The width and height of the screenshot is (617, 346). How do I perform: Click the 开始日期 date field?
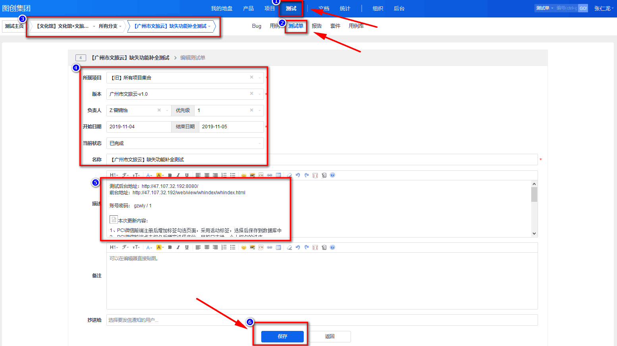139,127
